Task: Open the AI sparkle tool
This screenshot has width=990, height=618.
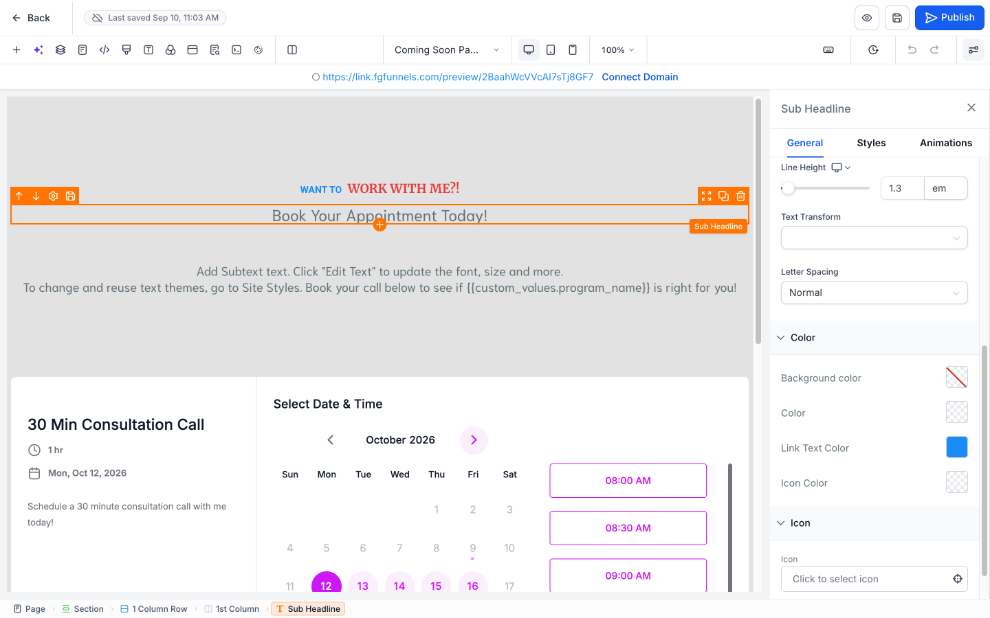Action: tap(38, 50)
